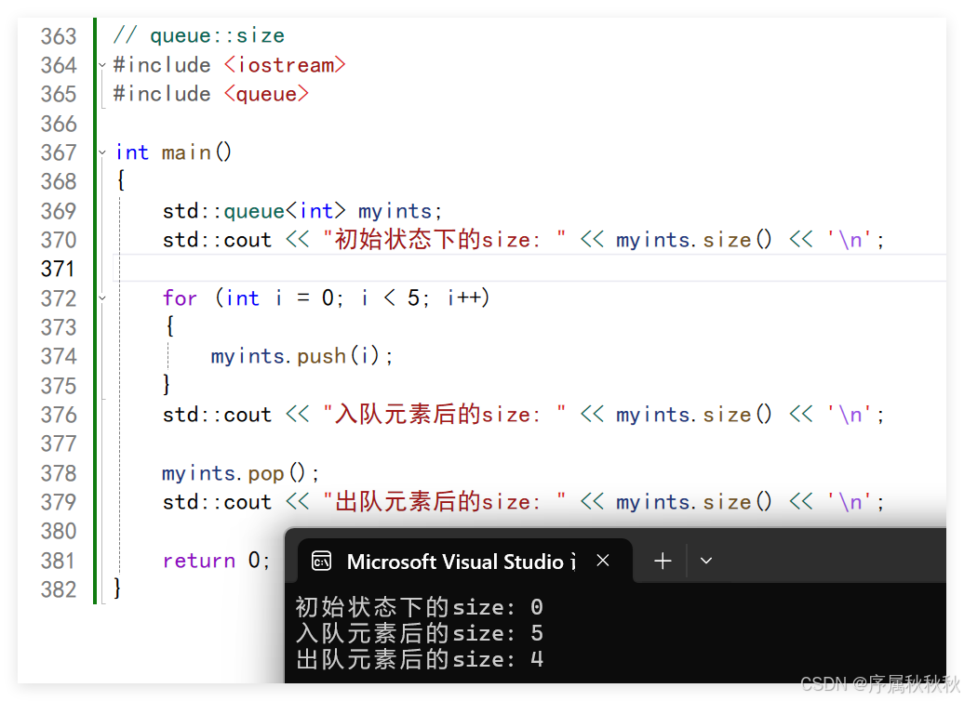This screenshot has height=701, width=964.
Task: Click '<queue>' in the include line
Action: [266, 94]
